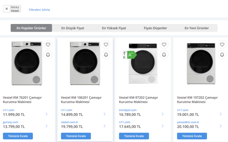
Task: Click the 17.645,00 TL price
Action: tap(130, 127)
